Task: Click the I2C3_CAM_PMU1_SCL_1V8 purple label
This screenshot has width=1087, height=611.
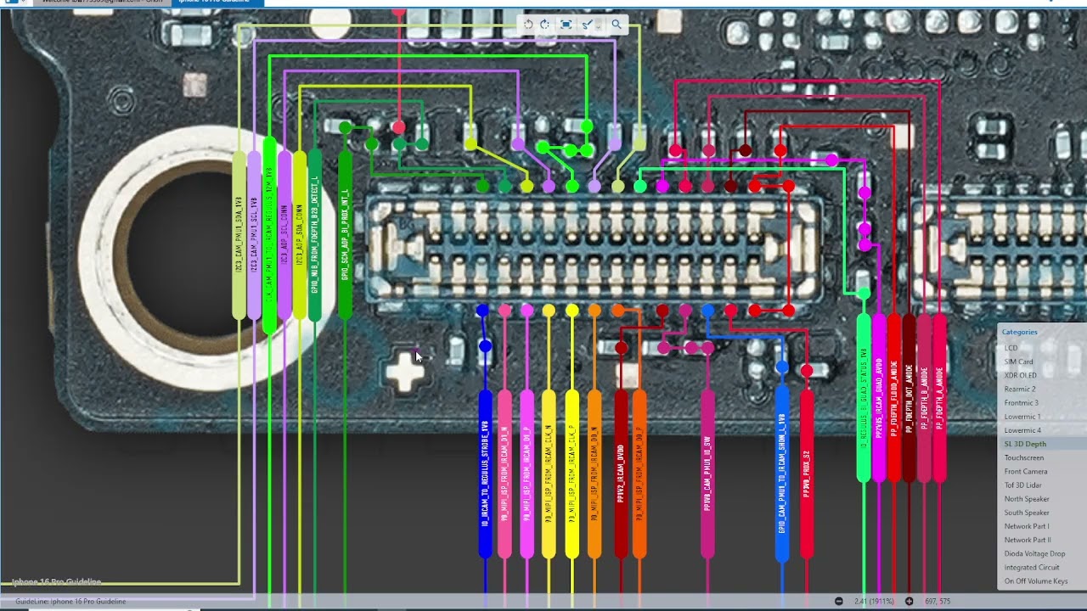Action: 254,235
